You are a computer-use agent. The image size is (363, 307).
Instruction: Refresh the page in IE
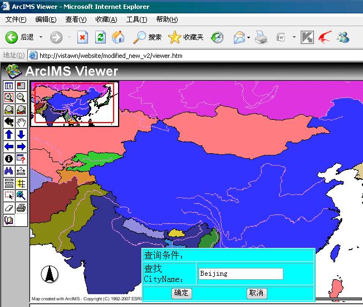pos(100,37)
